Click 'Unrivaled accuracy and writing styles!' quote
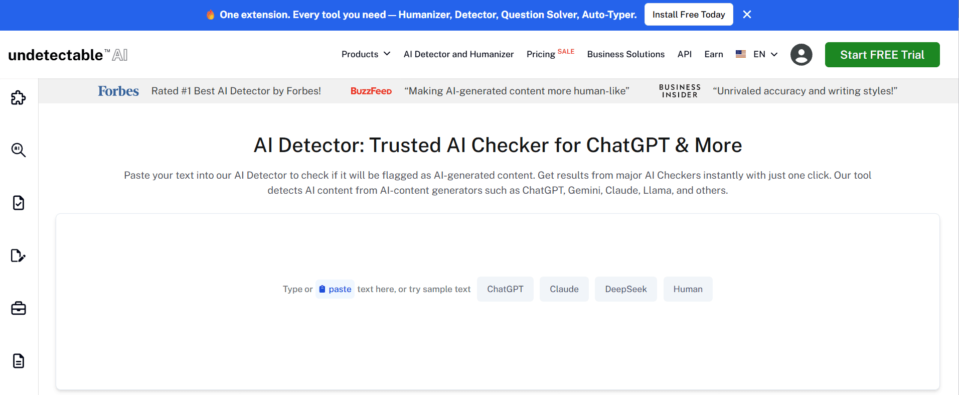 coord(805,91)
